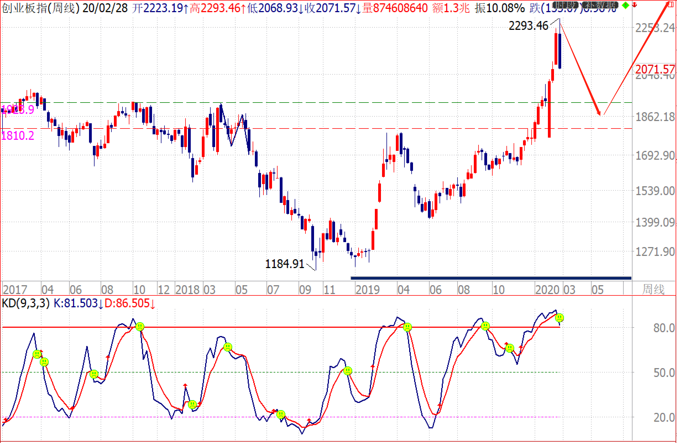Click the KD(9,3,3) indicator label

point(26,303)
